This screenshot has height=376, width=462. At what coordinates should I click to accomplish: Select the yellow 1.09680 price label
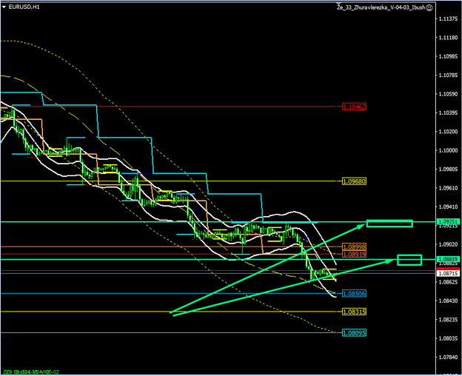(x=355, y=181)
